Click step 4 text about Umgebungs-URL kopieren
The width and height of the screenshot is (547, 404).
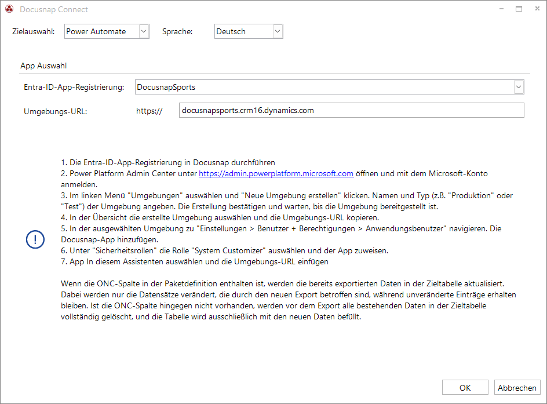(x=220, y=217)
